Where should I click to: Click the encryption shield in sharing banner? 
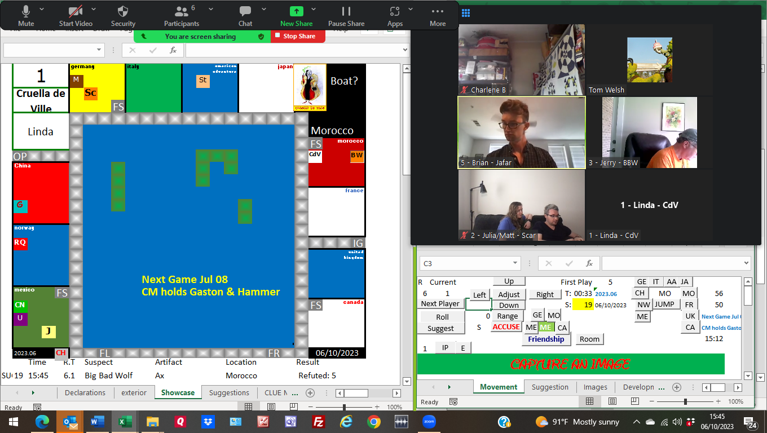261,36
